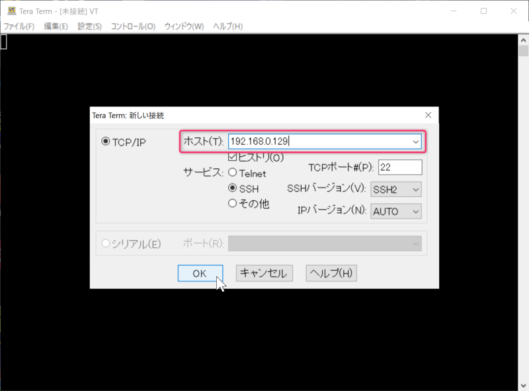Open the ファイル(F) menu

tap(19, 26)
